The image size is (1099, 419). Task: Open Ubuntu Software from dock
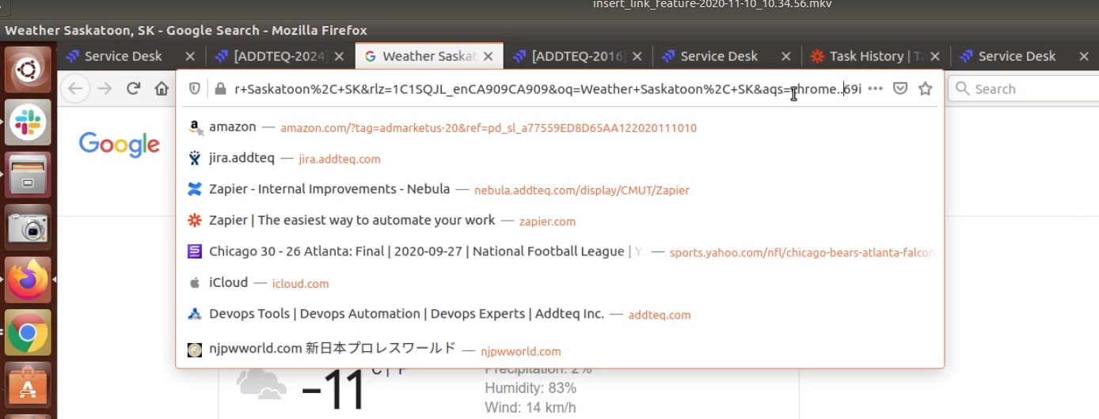[x=28, y=385]
